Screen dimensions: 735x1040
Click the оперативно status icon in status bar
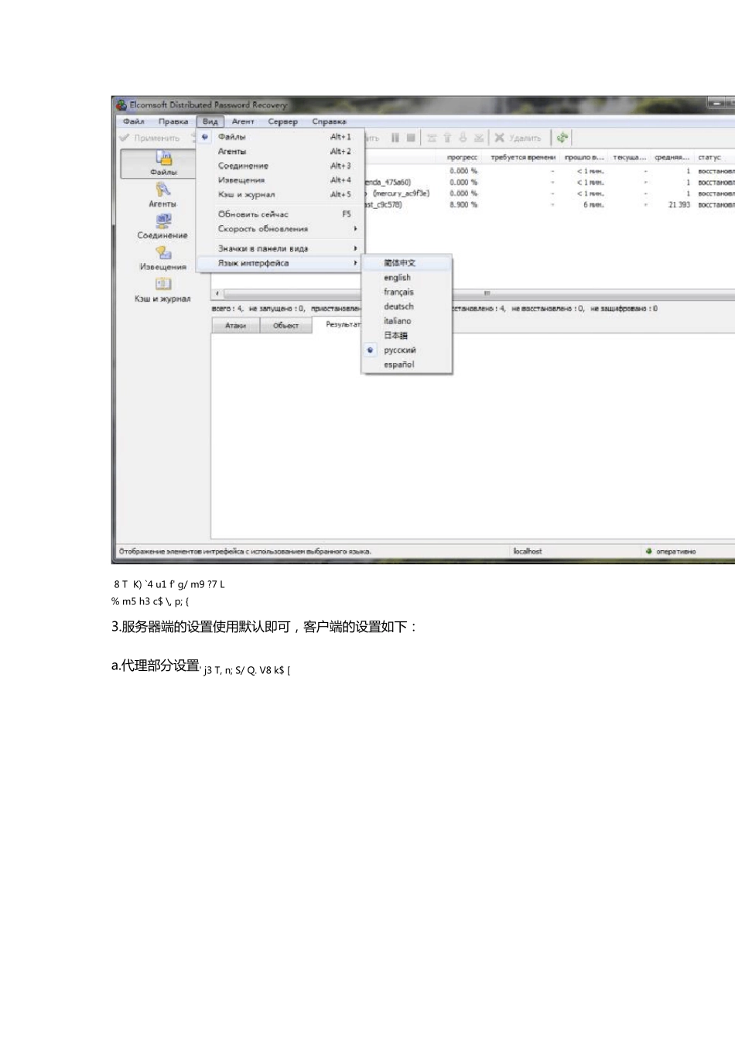(x=648, y=552)
